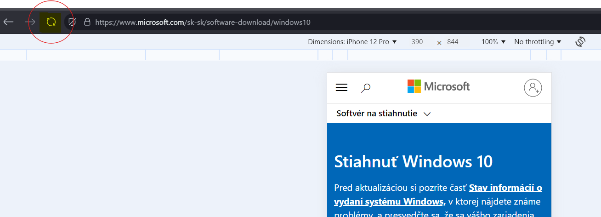Click the search magnifier icon
This screenshot has width=601, height=217.
pos(366,88)
